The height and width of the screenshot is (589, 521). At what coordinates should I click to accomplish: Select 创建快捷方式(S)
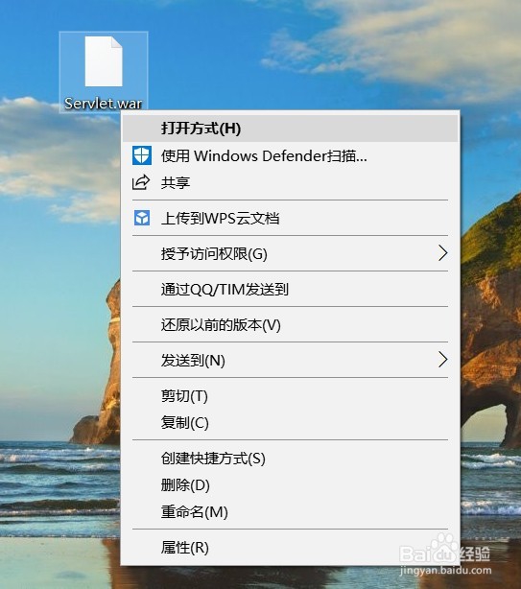pos(291,459)
